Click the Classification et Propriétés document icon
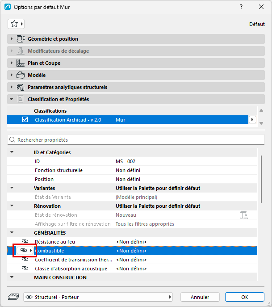Image resolution: width=272 pixels, height=307 pixels. [x=21, y=99]
